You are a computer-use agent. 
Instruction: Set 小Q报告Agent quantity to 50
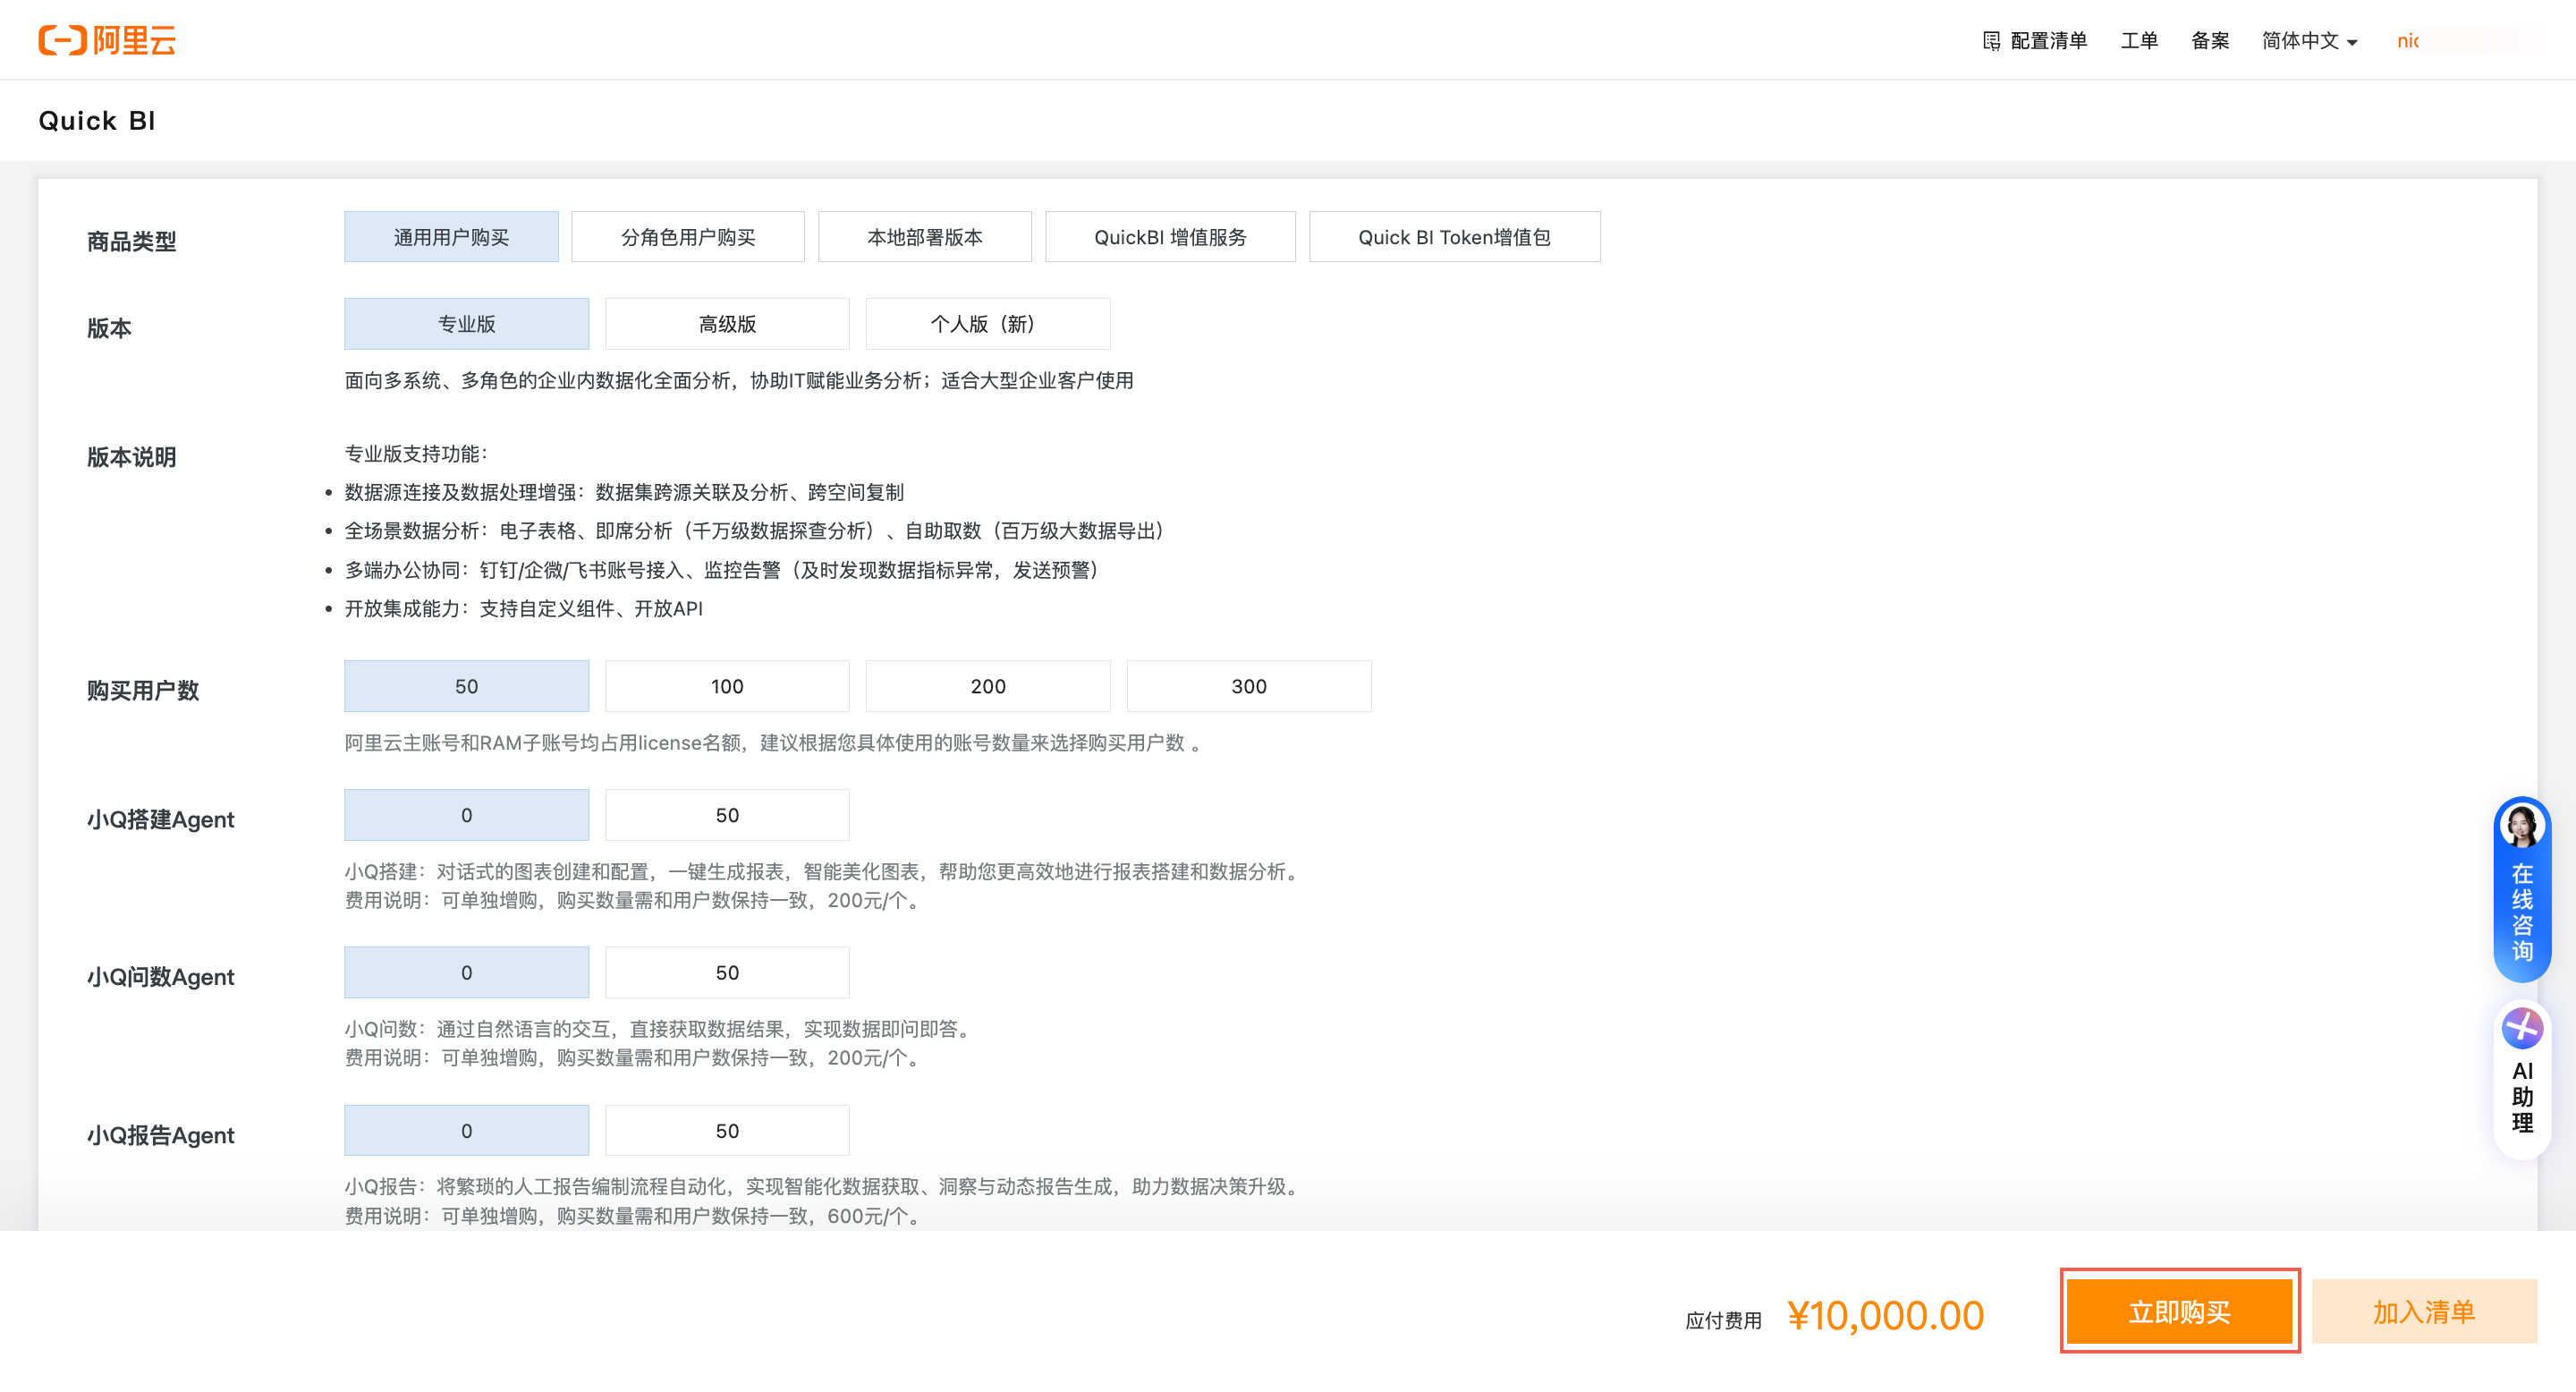click(x=727, y=1130)
